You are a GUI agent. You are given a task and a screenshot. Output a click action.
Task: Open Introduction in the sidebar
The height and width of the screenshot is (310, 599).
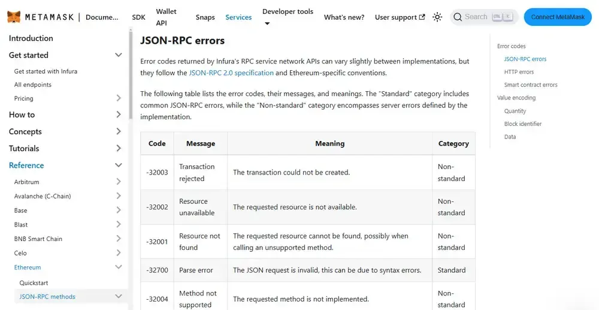click(31, 38)
